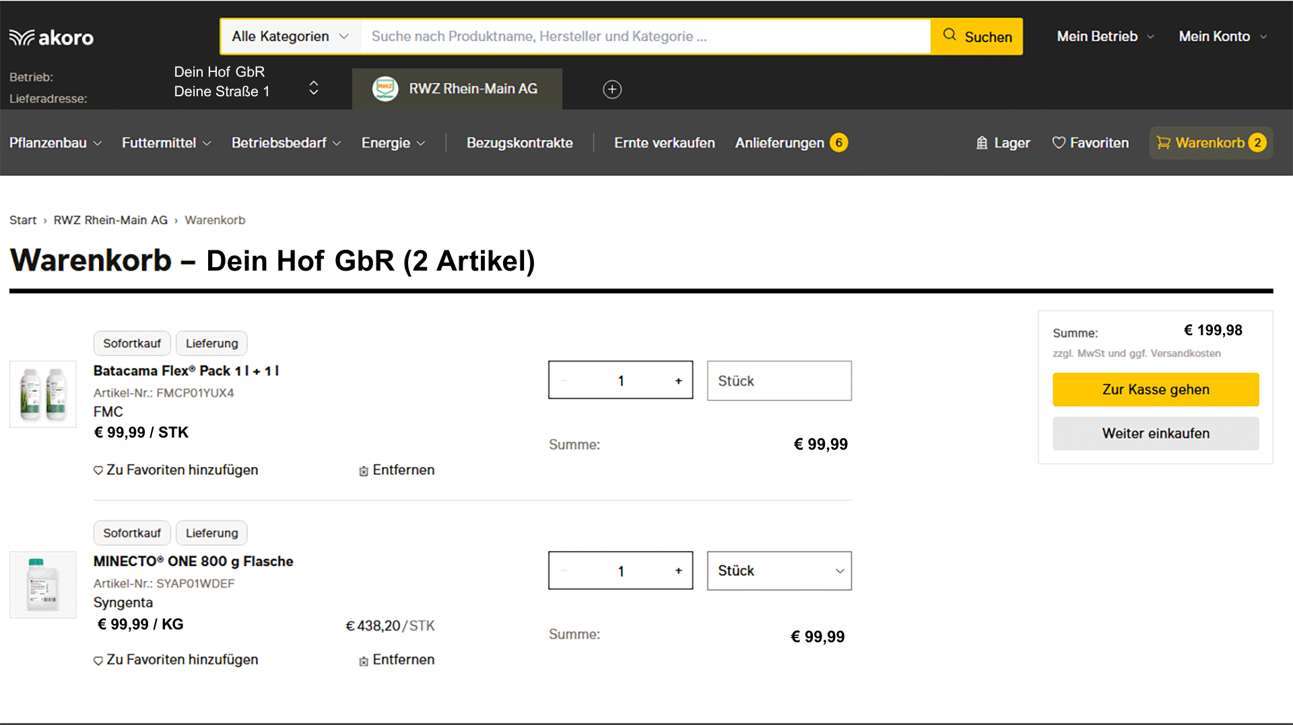This screenshot has width=1293, height=725.
Task: Click MINECTO ONE quantity input value
Action: pyautogui.click(x=621, y=571)
